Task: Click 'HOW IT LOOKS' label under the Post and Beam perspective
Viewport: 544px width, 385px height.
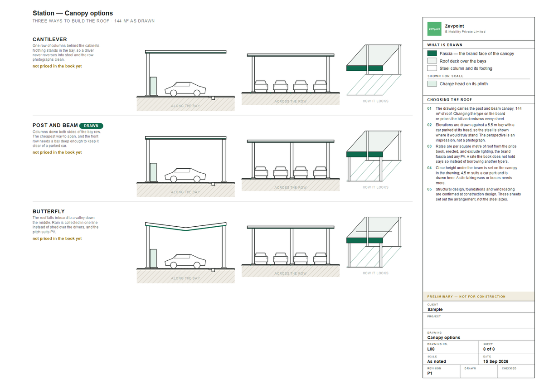Action: [x=376, y=187]
